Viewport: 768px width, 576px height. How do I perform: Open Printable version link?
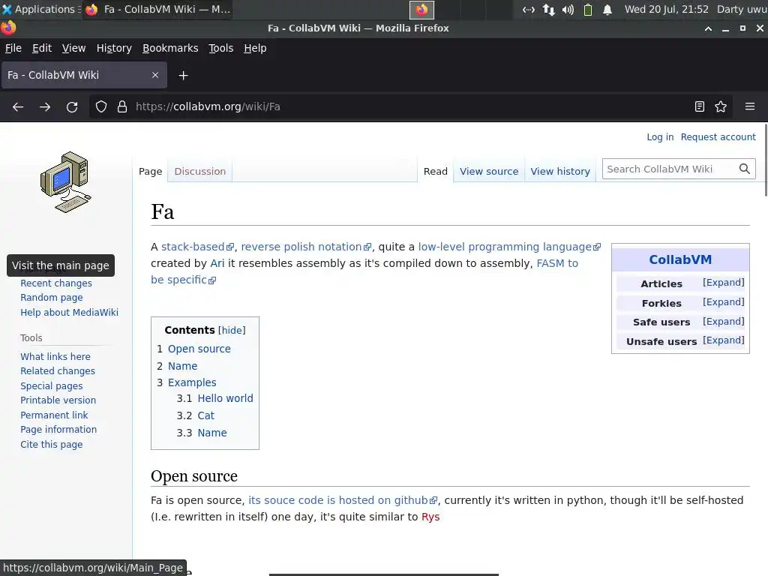pyautogui.click(x=58, y=400)
